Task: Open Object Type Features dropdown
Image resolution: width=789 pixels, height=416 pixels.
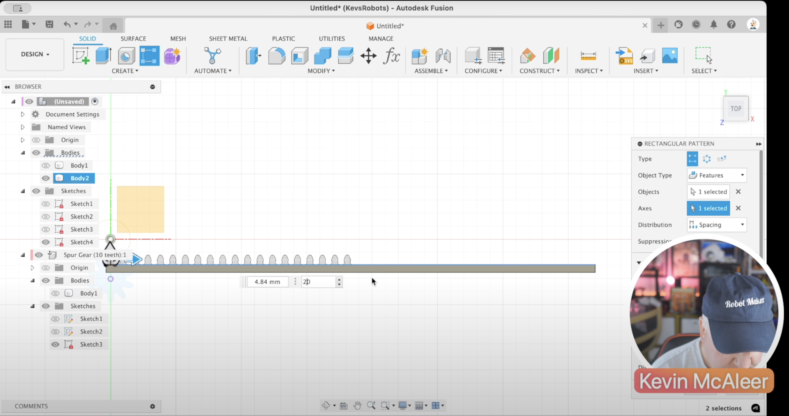Action: 717,175
